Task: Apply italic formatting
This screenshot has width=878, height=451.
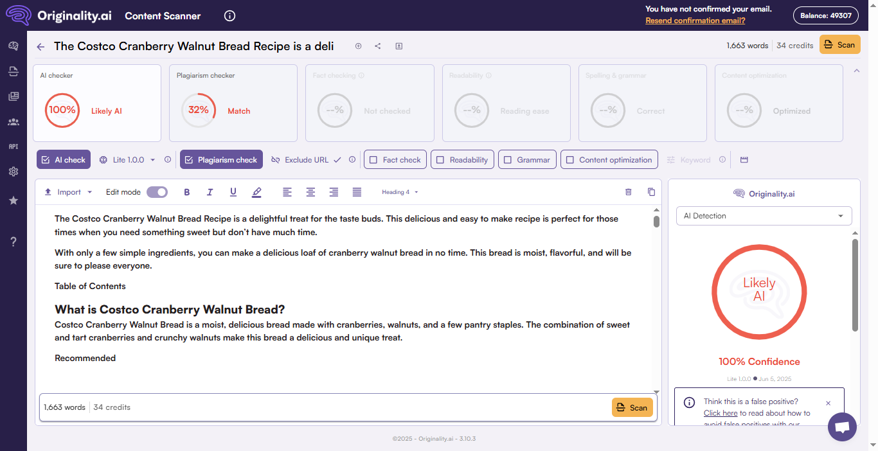Action: click(x=210, y=192)
